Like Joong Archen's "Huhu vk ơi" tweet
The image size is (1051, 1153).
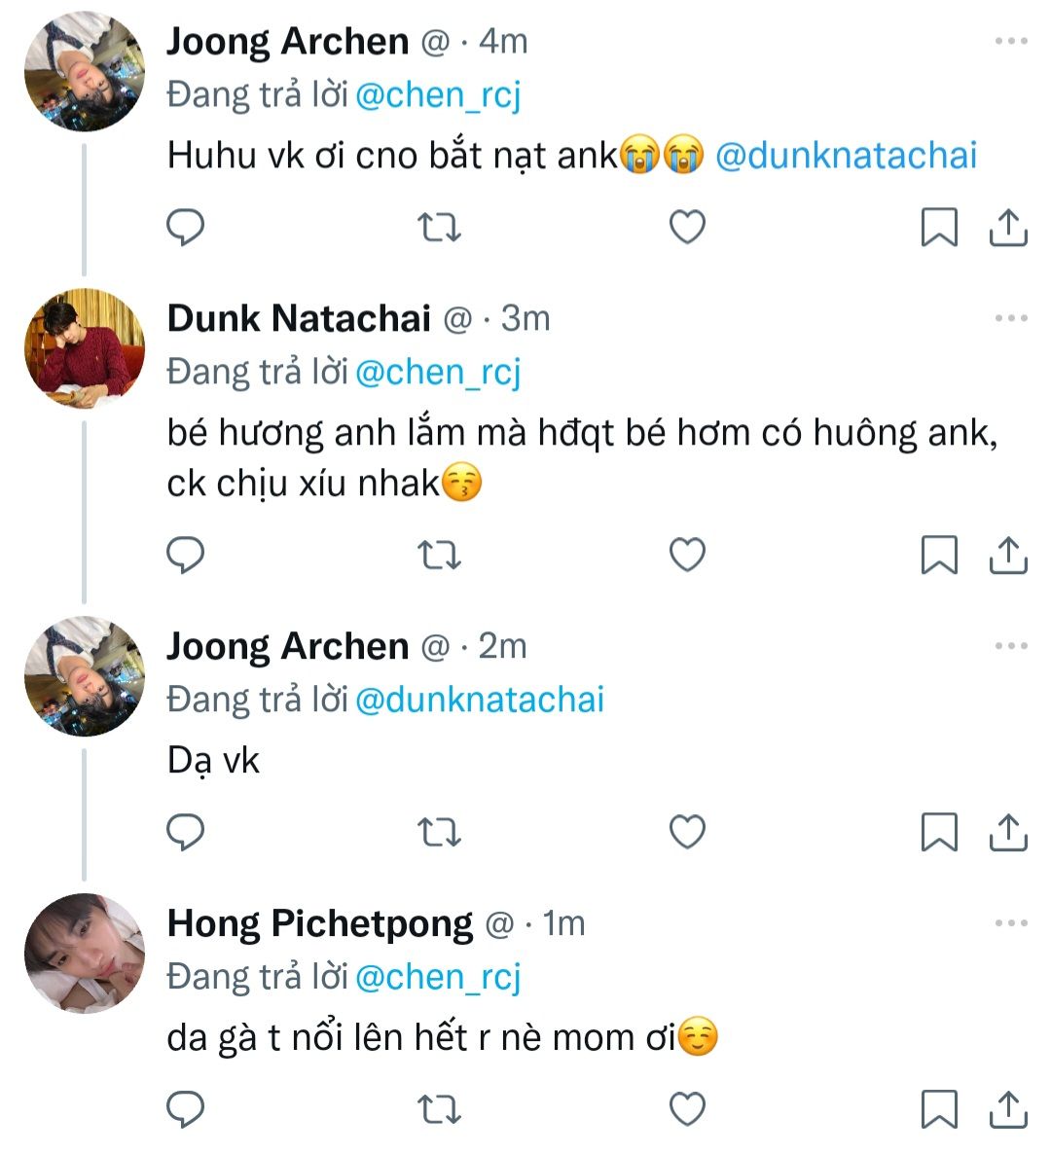point(688,227)
